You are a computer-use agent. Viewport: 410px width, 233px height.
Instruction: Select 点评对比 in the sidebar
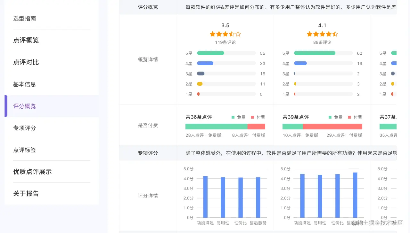pos(26,62)
